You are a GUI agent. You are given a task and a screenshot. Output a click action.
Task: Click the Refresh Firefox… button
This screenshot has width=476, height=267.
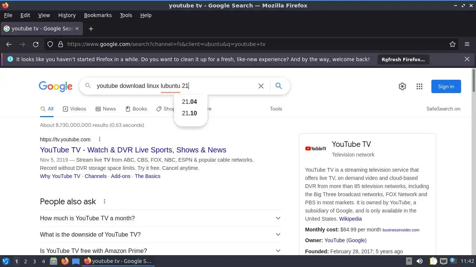pyautogui.click(x=403, y=59)
